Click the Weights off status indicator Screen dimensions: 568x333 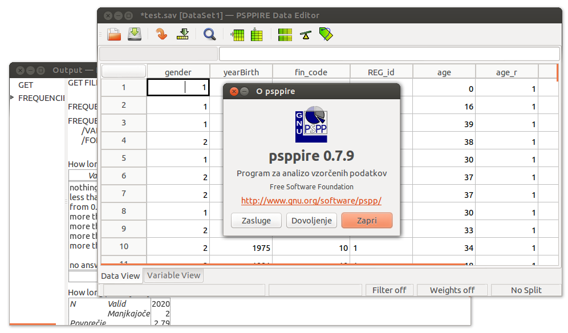(452, 290)
